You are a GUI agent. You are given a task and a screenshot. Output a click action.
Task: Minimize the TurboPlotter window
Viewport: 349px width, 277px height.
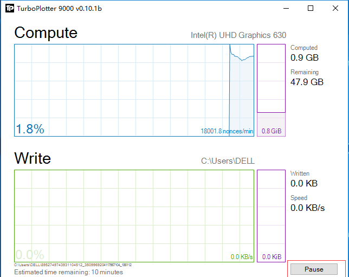[x=286, y=9]
